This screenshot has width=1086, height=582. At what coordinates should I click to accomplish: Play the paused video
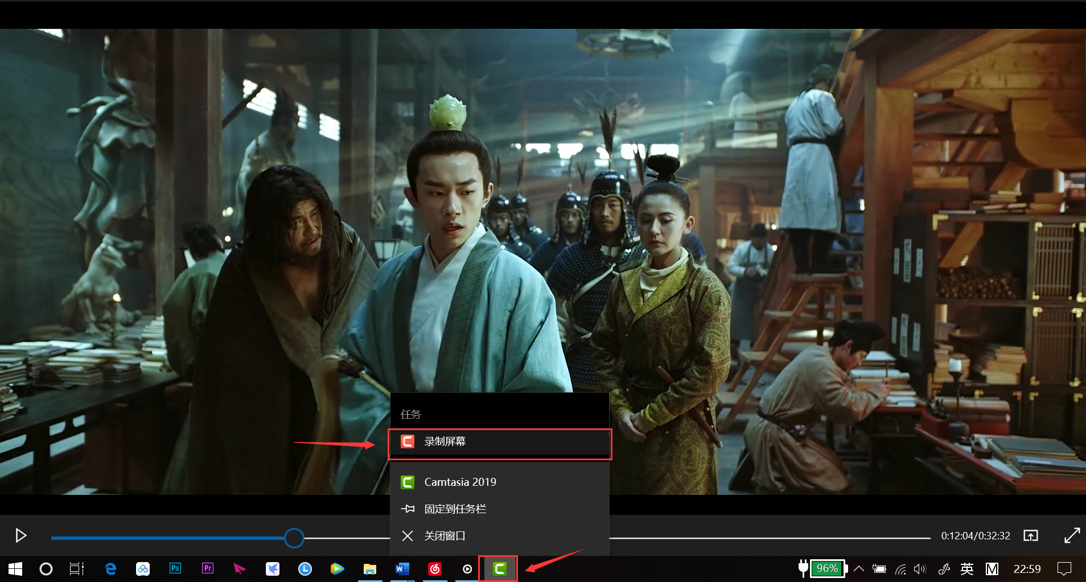21,535
